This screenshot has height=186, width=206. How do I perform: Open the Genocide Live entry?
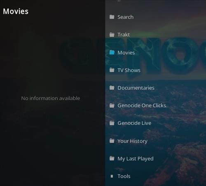click(134, 123)
